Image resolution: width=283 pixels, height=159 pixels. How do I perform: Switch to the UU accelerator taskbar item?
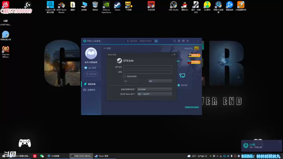(57, 156)
